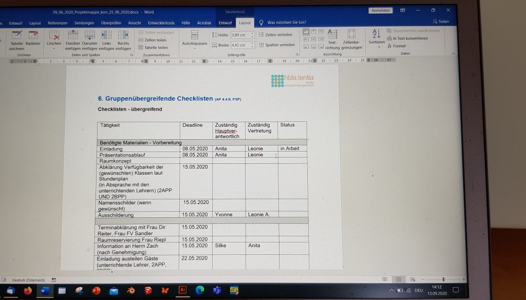Open Zellenbegrenzungen cell margins

[x=351, y=40]
